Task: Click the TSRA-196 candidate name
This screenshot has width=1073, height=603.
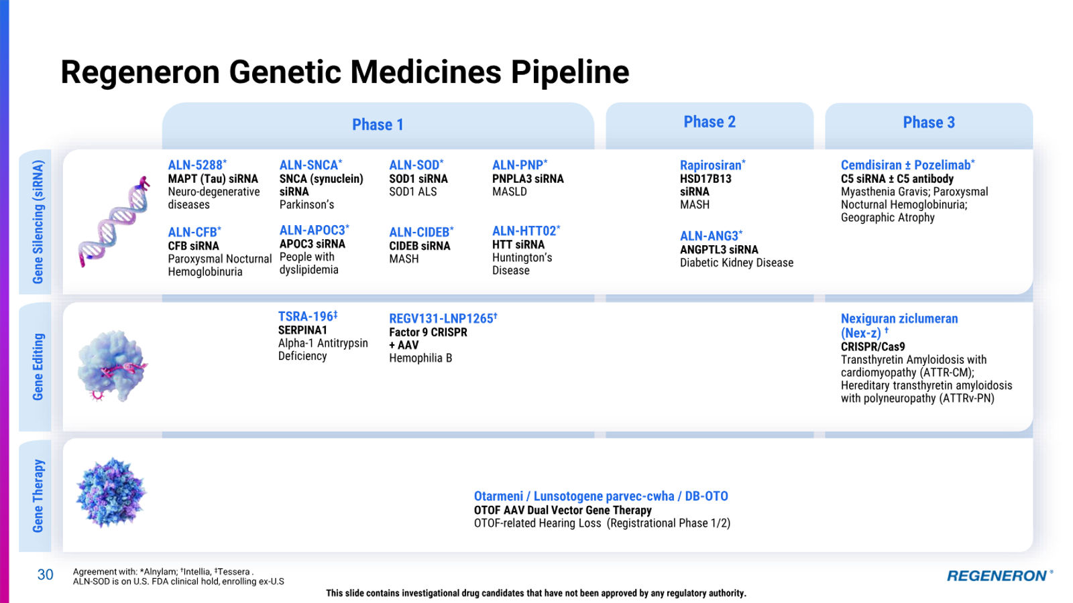Action: [308, 316]
